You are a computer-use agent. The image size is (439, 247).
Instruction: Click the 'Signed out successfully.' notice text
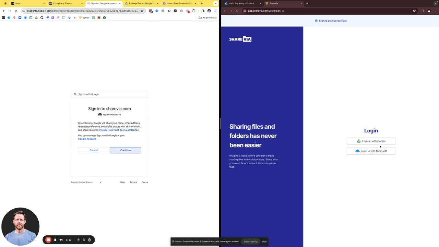point(333,21)
